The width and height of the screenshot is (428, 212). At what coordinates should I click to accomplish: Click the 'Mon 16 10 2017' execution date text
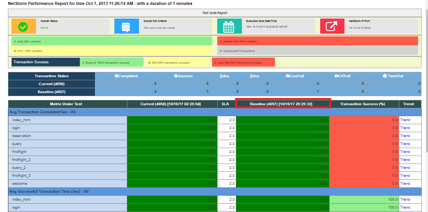(267, 26)
